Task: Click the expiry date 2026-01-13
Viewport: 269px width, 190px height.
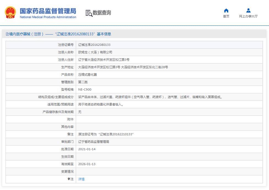Action: 87,164
